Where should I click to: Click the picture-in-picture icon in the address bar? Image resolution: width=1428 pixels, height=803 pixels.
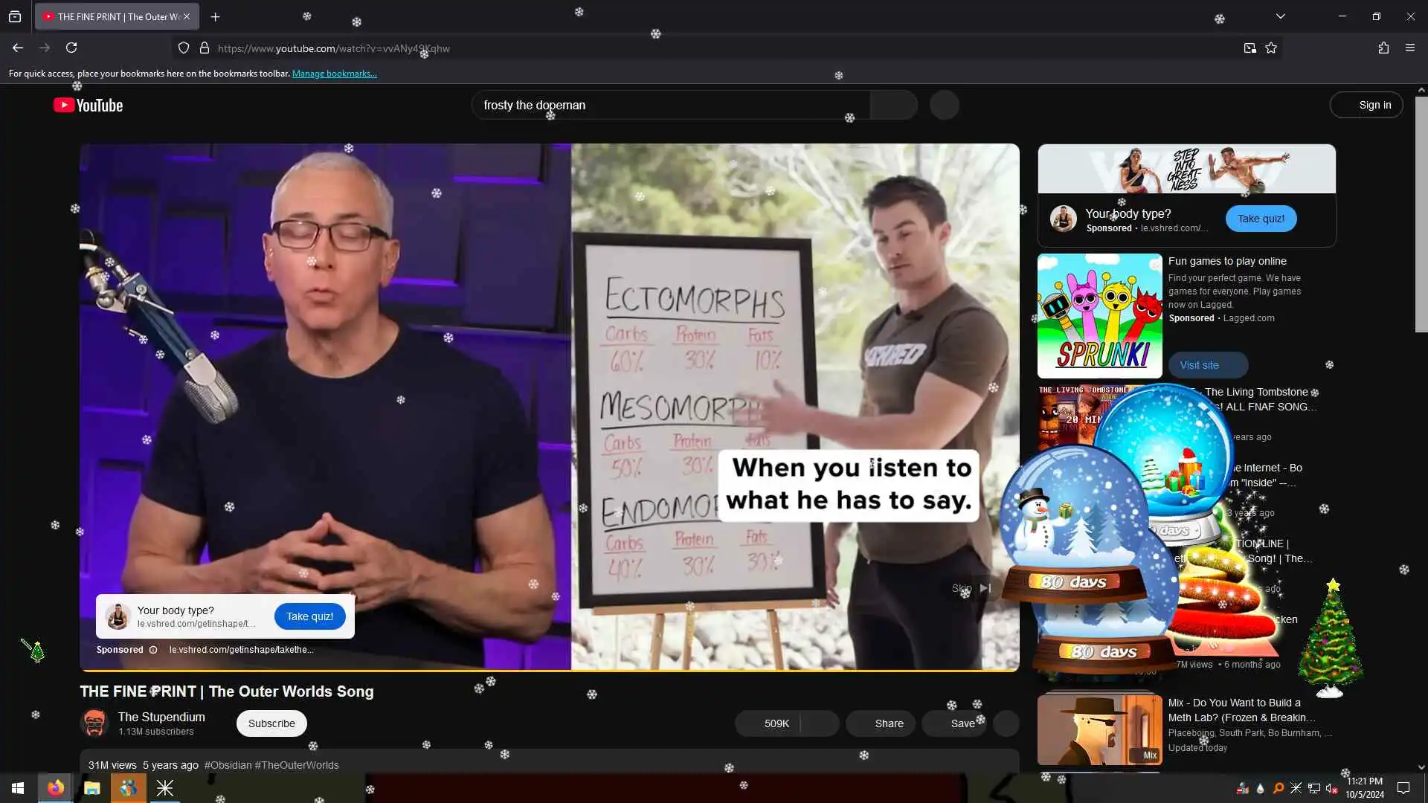1249,48
